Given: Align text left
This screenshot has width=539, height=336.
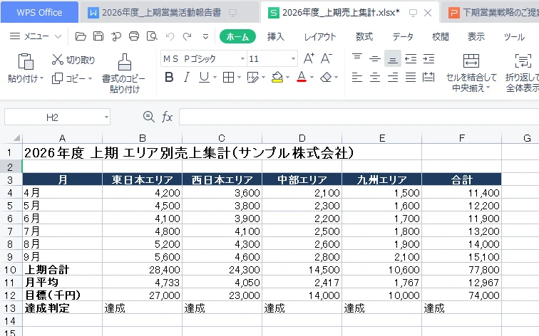Looking at the screenshot, I should coord(357,78).
